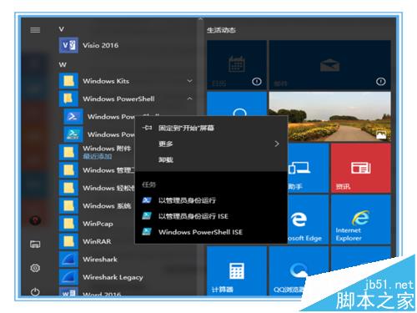The width and height of the screenshot is (417, 313).
Task: Click the letter W section header
Action: (63, 64)
